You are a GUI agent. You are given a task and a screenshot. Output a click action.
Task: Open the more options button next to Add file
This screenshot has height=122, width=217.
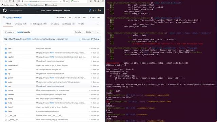click(x=98, y=32)
